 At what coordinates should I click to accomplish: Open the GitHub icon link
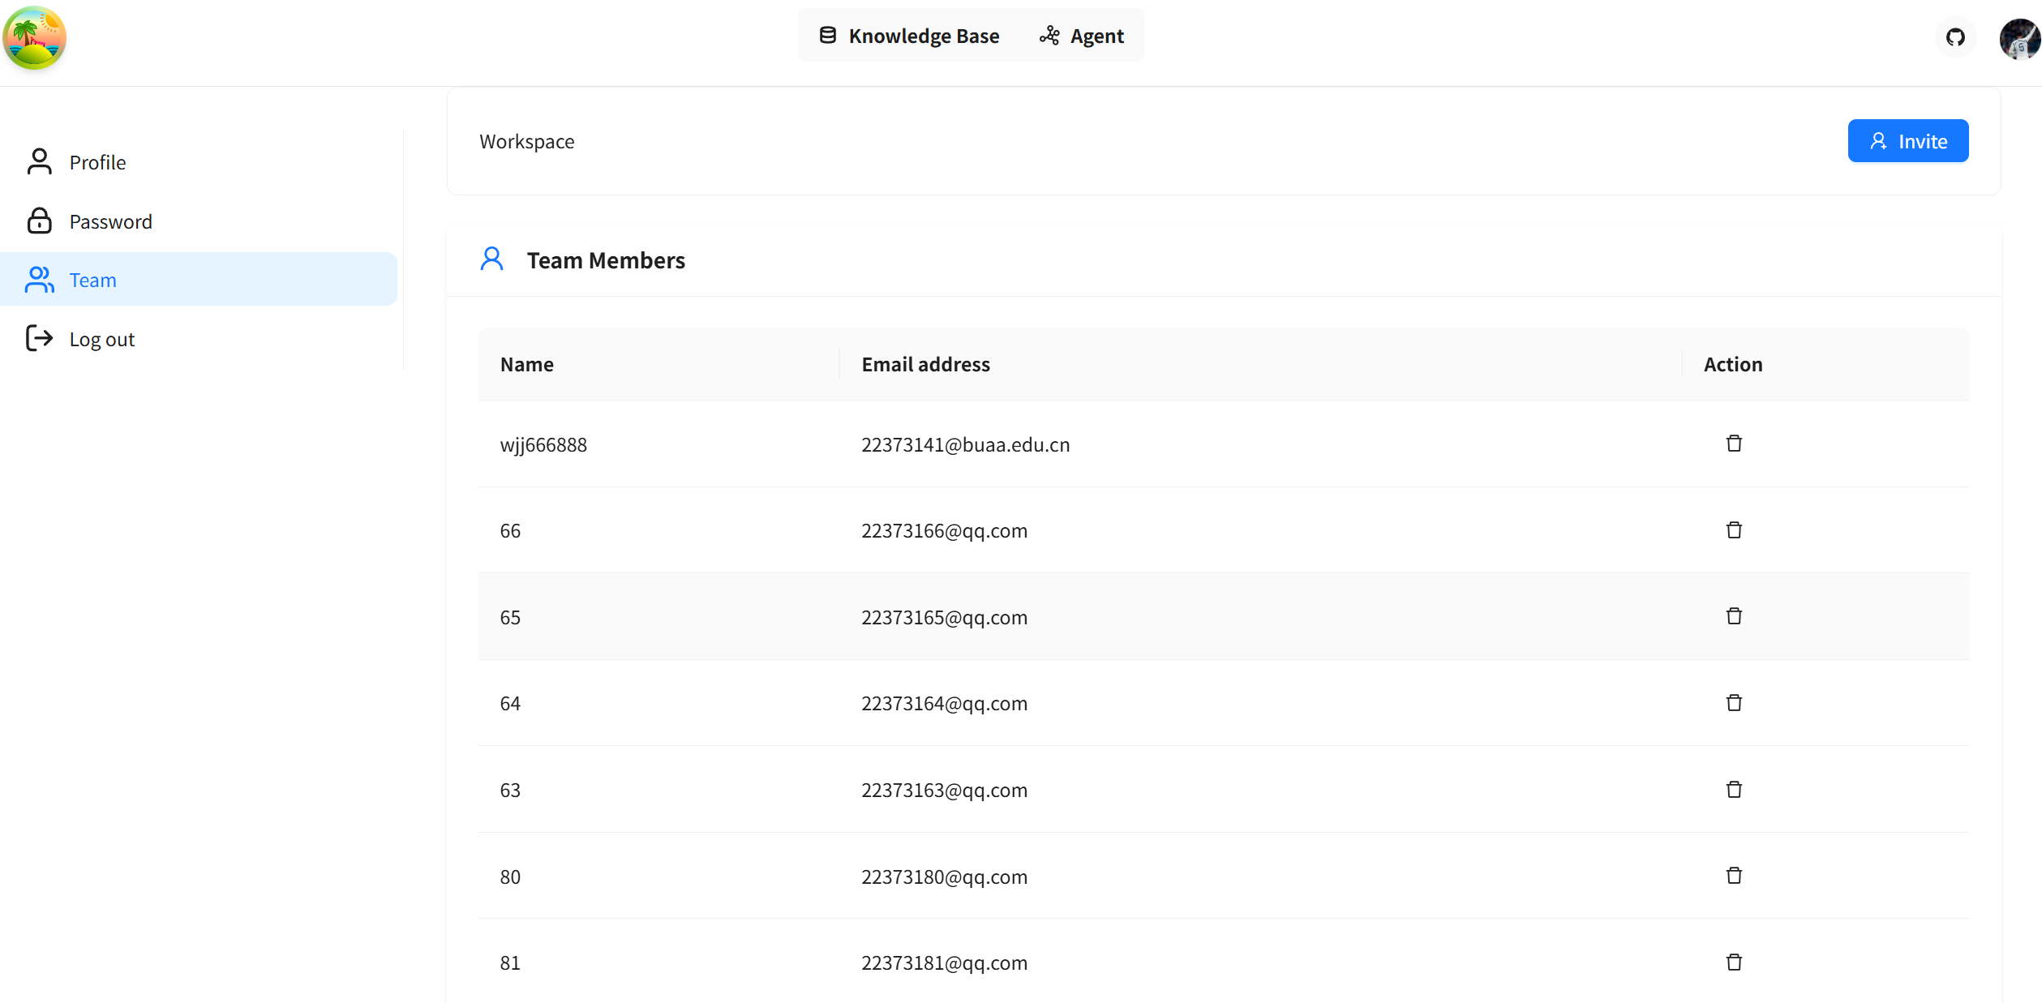point(1955,37)
